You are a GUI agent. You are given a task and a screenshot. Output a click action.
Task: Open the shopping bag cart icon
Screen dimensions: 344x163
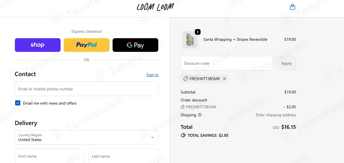pyautogui.click(x=292, y=7)
